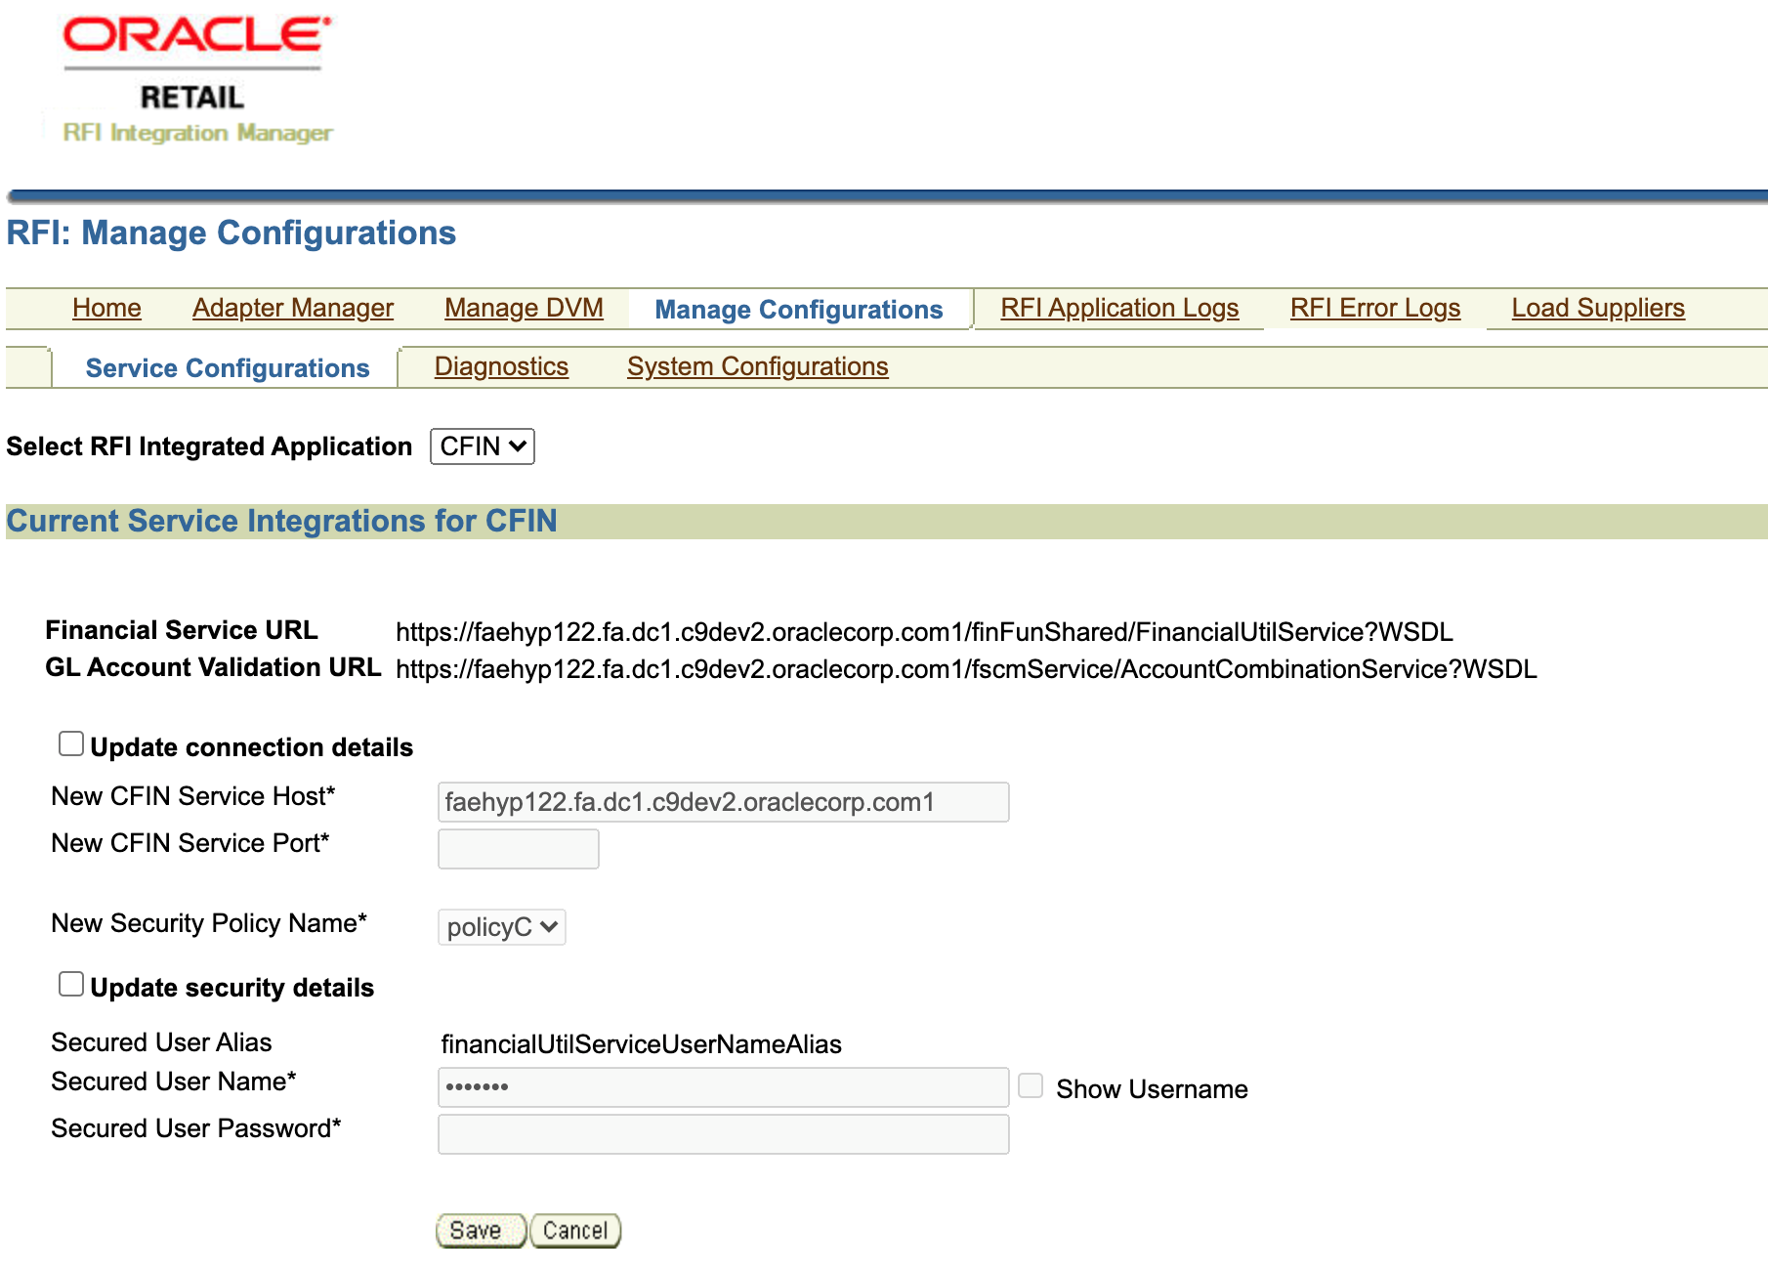Click the financialUtilServiceUserNameAlias text

pyautogui.click(x=641, y=1044)
